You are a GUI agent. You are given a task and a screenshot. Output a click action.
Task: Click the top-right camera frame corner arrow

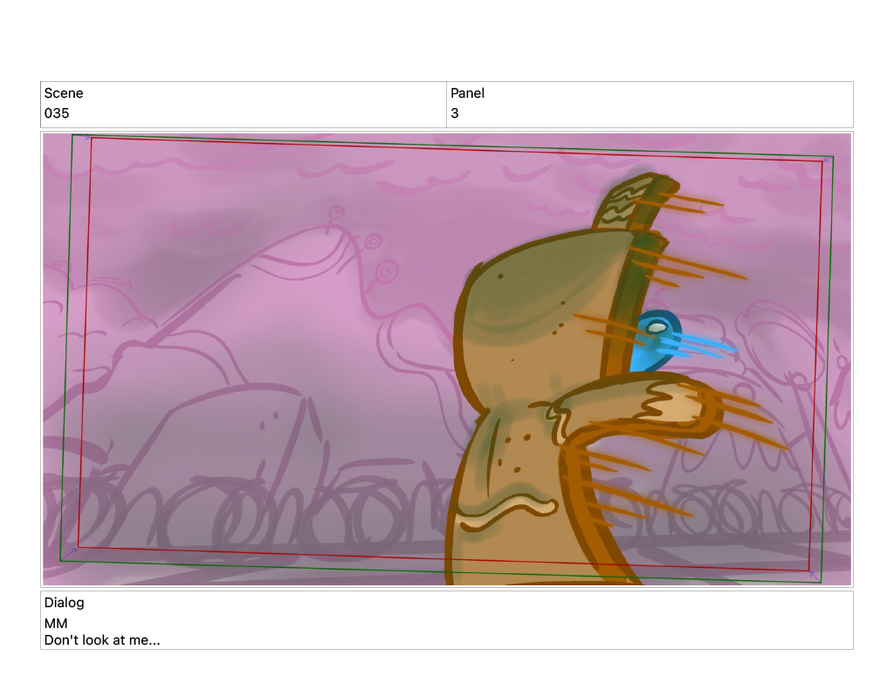point(826,159)
